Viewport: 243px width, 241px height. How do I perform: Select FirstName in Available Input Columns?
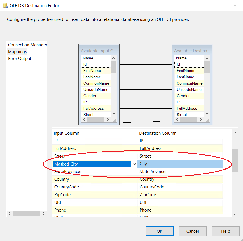tap(92, 71)
